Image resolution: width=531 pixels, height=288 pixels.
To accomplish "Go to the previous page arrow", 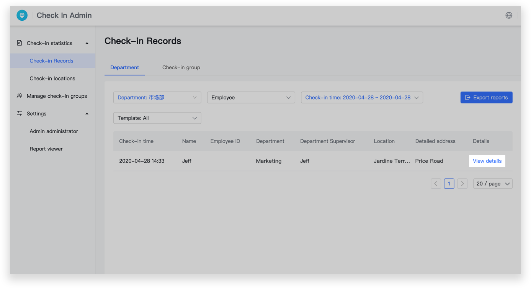I will click(436, 184).
